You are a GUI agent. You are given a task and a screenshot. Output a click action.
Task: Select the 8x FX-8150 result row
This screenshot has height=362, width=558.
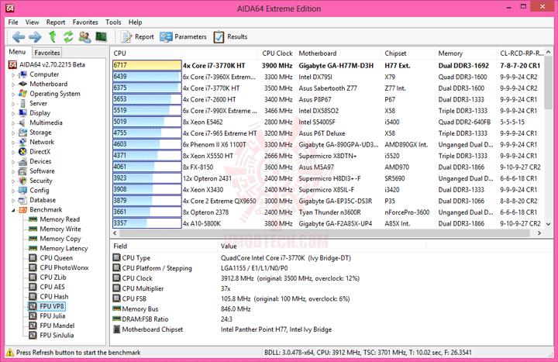(x=328, y=167)
